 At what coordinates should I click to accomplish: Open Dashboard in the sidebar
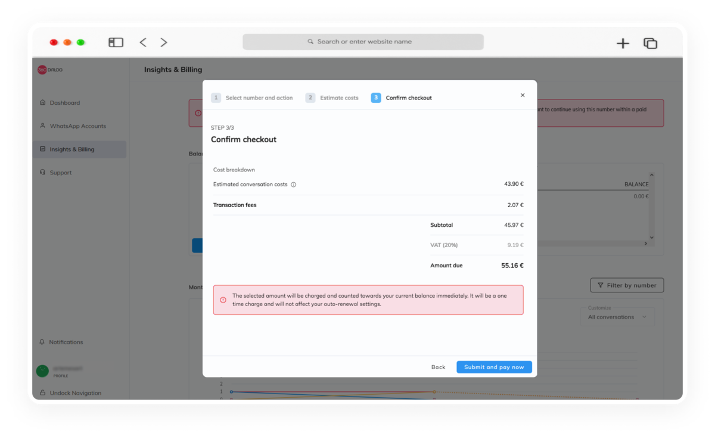click(x=65, y=102)
